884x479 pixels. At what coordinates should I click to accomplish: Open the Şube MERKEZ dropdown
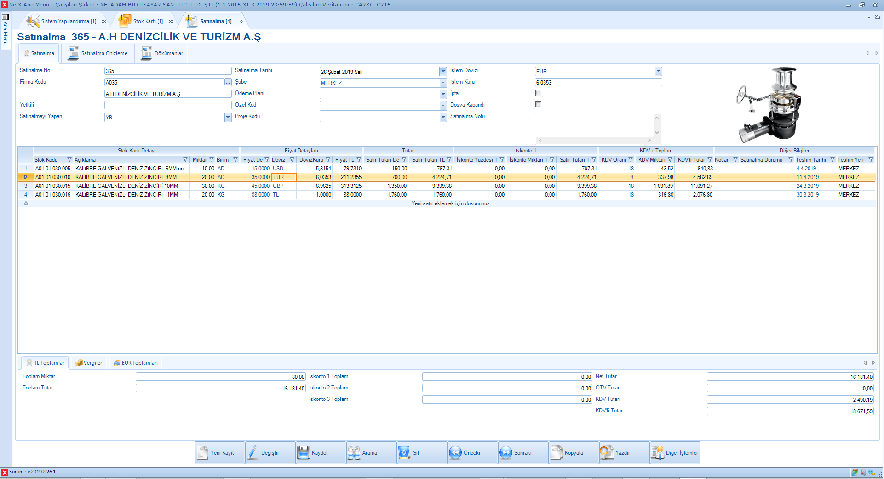click(x=443, y=83)
